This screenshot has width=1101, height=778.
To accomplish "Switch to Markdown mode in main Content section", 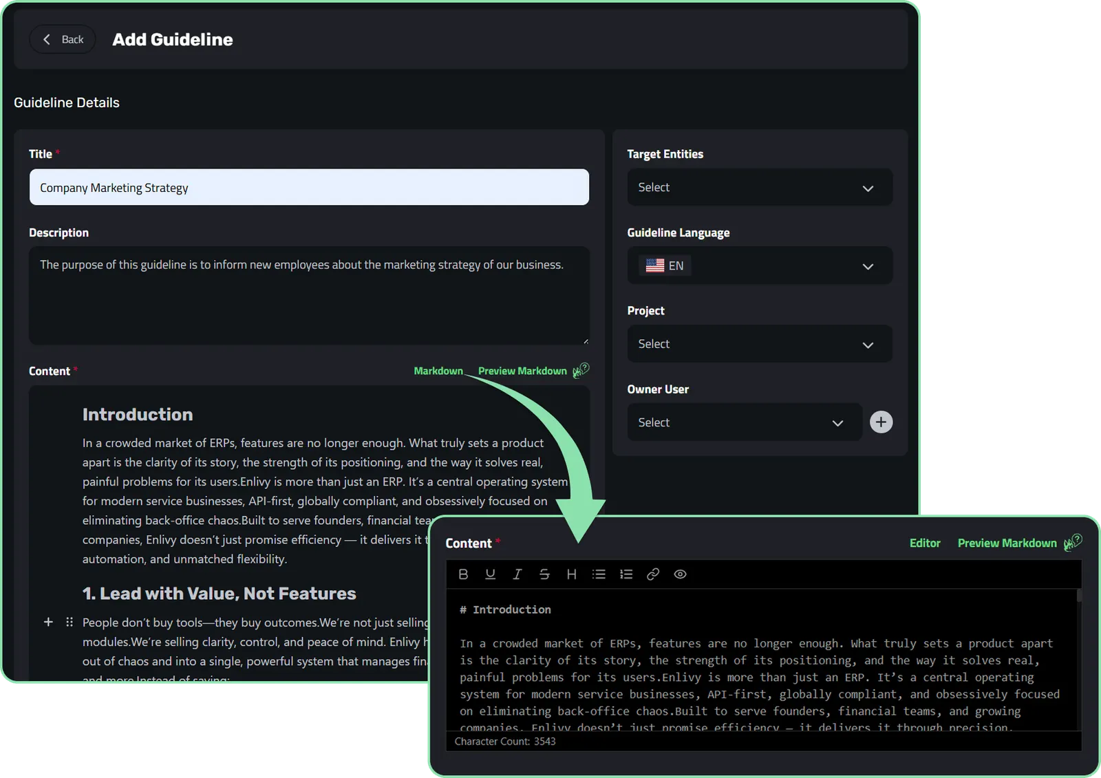I will click(x=438, y=371).
